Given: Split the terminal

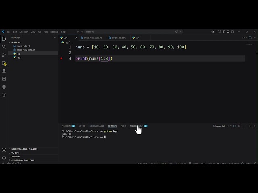Looking at the screenshot, I should pyautogui.click(x=235, y=126).
